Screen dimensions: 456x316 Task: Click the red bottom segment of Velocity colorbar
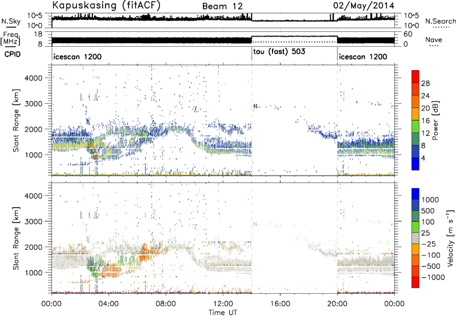click(x=416, y=282)
